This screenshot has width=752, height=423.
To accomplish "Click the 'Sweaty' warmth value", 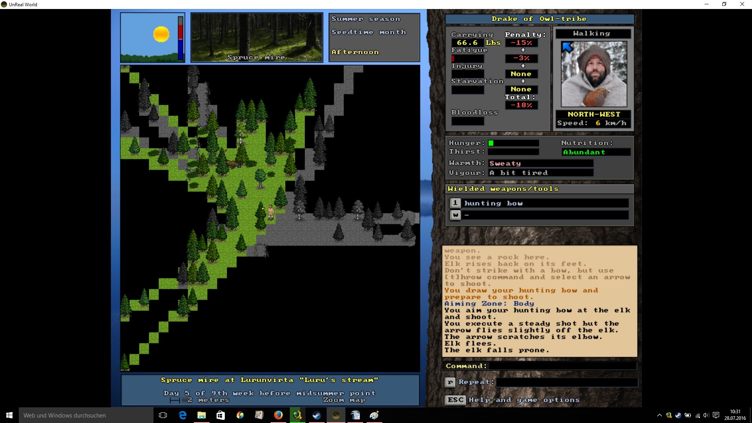I will pos(505,163).
